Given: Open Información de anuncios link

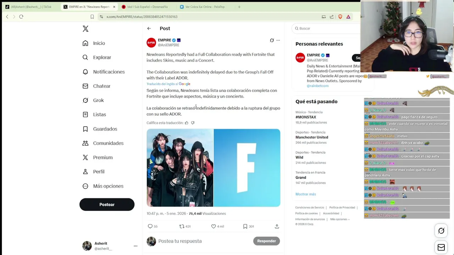Looking at the screenshot, I should (310, 219).
